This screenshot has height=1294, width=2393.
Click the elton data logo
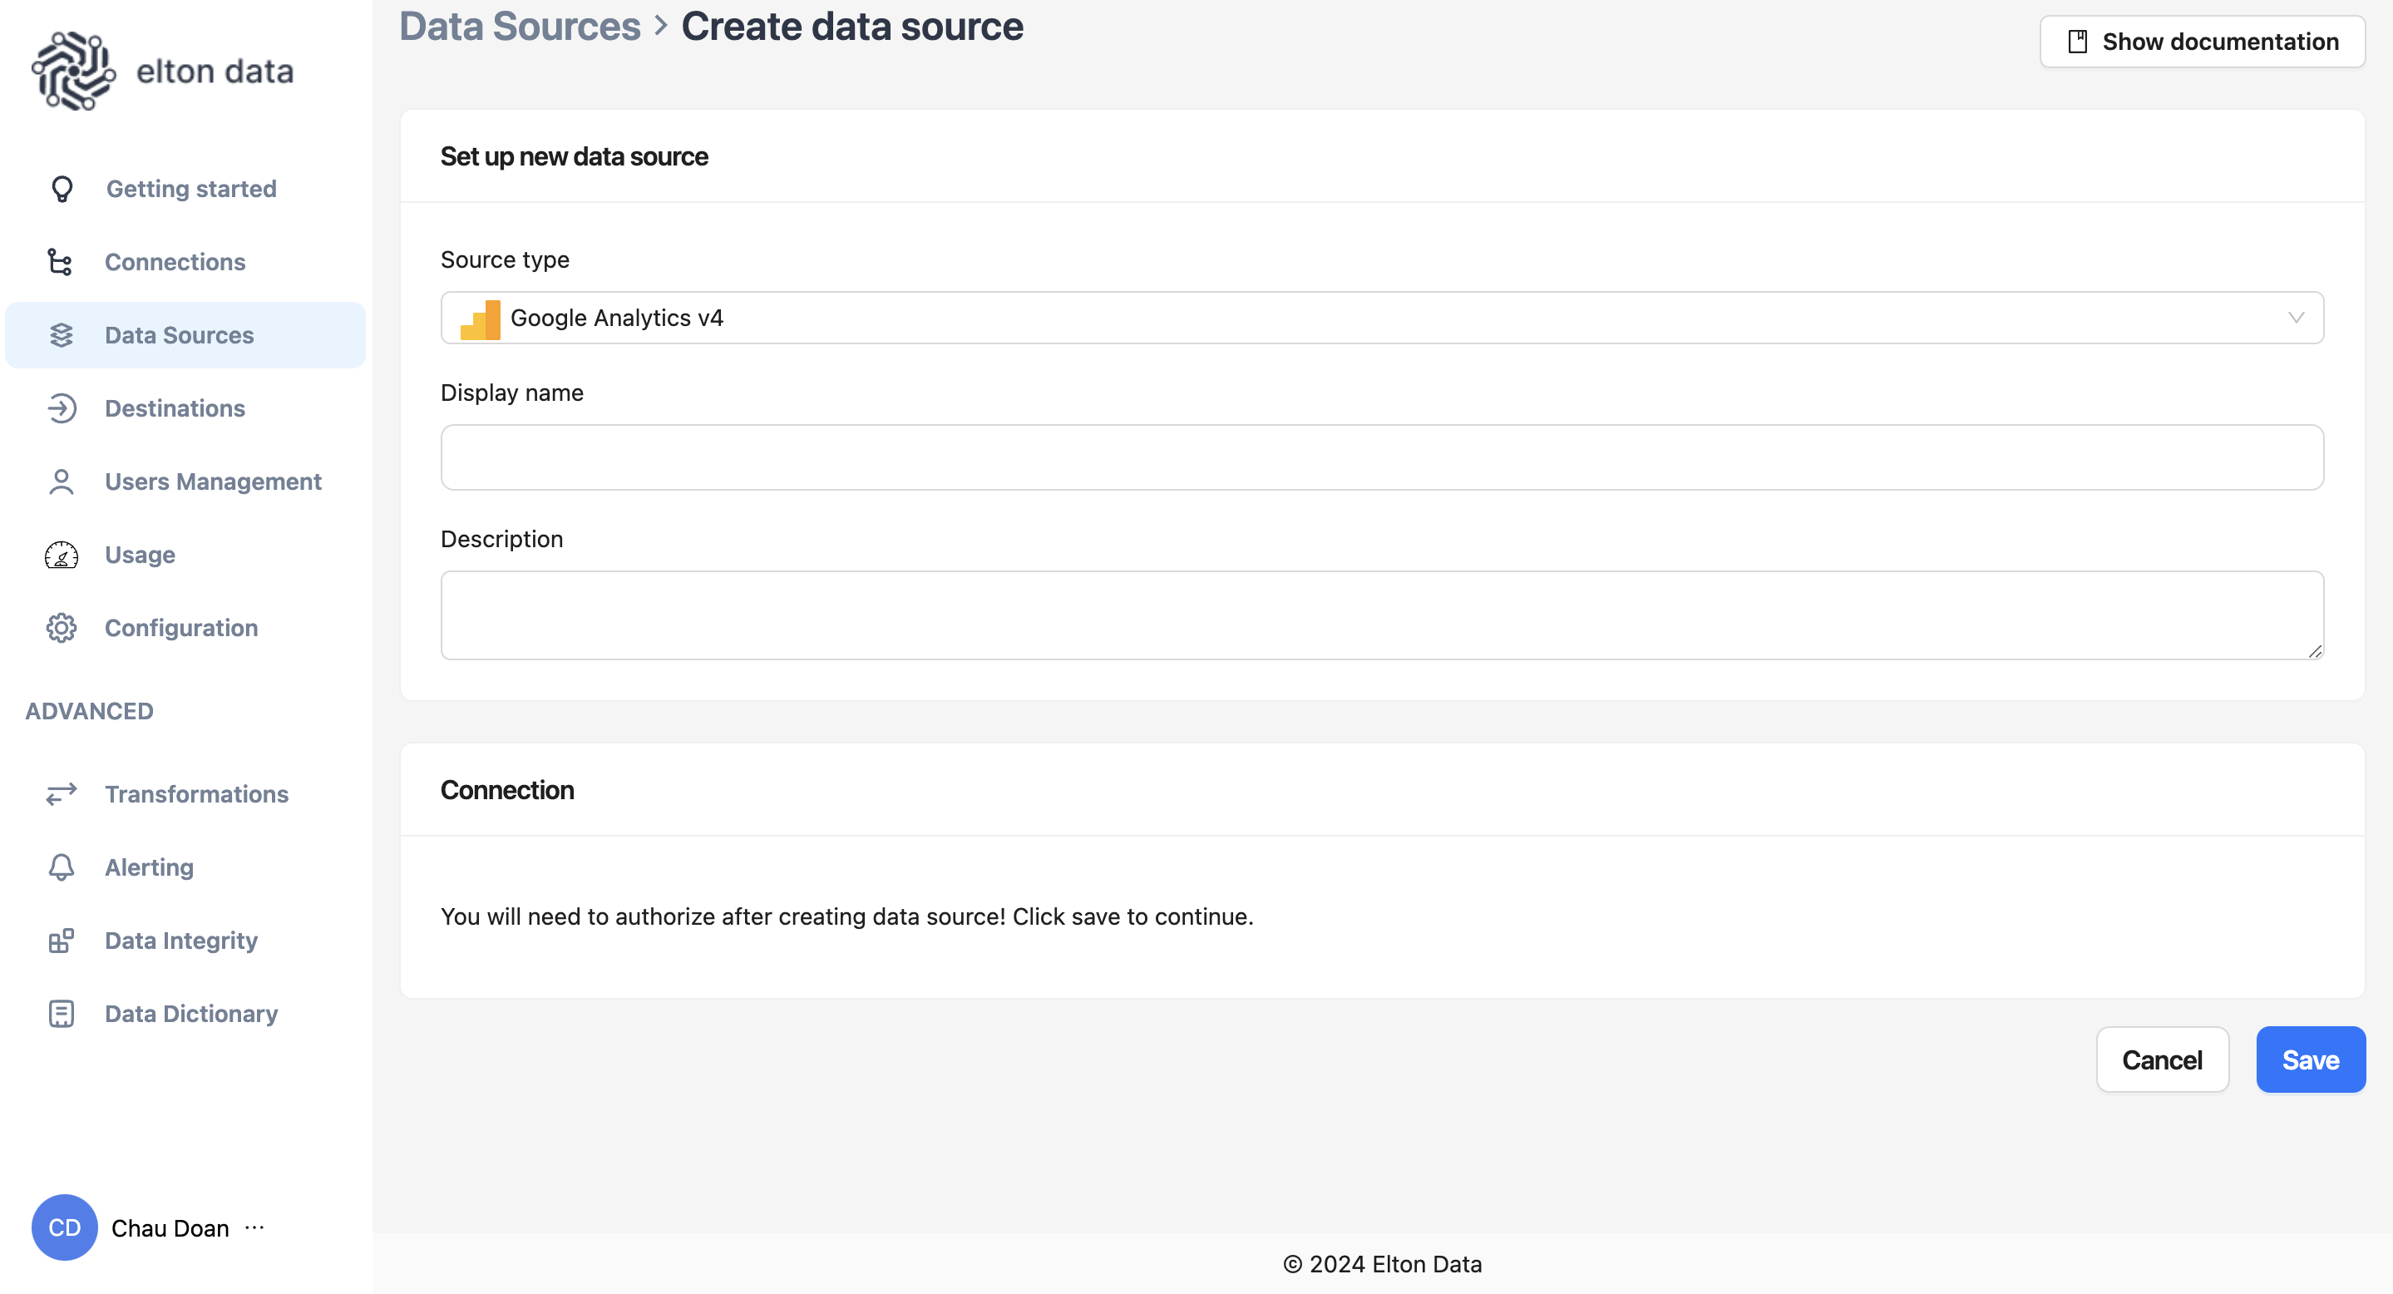163,72
